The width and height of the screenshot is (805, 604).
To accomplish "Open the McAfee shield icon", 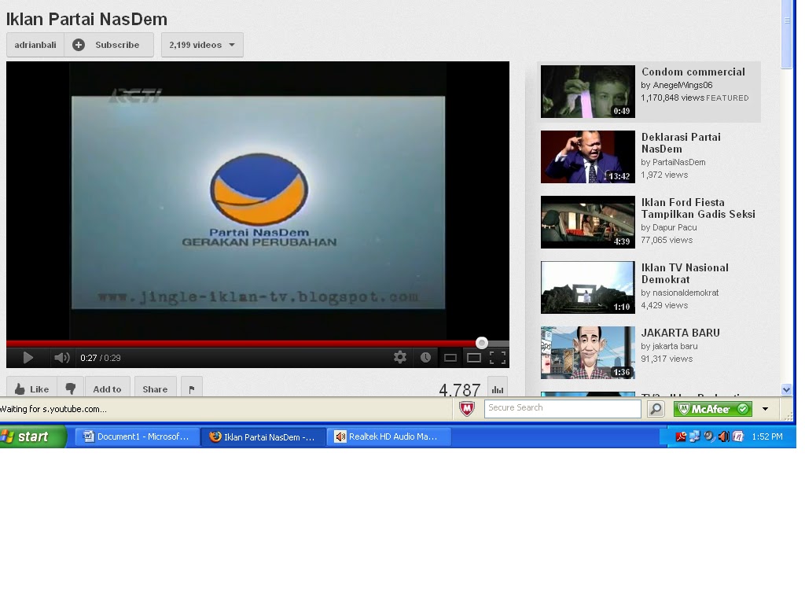I will pos(467,409).
